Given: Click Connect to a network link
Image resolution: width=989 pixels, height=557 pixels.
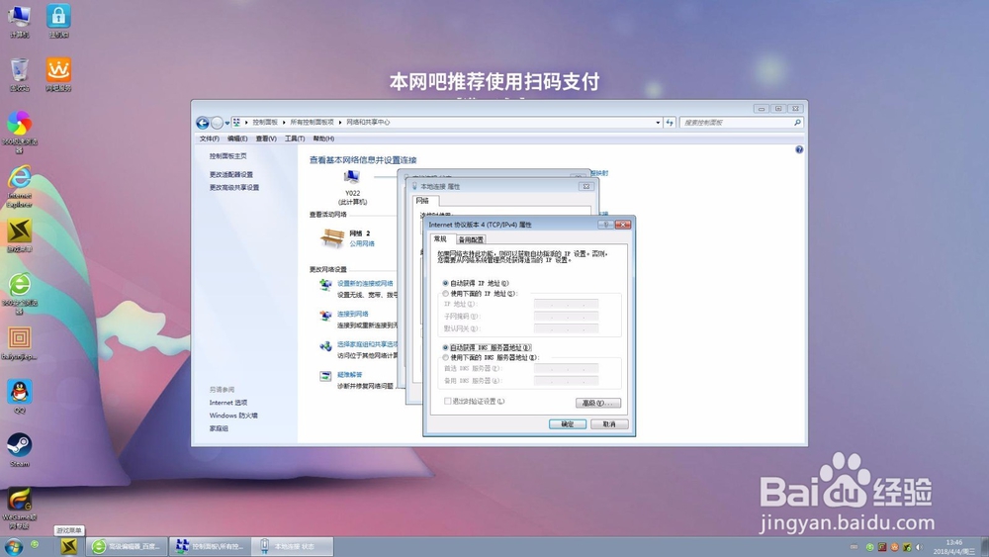Looking at the screenshot, I should [353, 315].
